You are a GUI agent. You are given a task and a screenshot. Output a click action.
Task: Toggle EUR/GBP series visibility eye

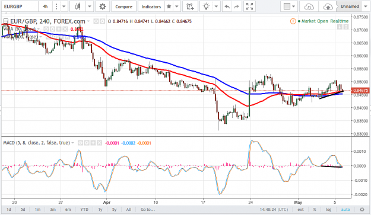tap(96, 21)
